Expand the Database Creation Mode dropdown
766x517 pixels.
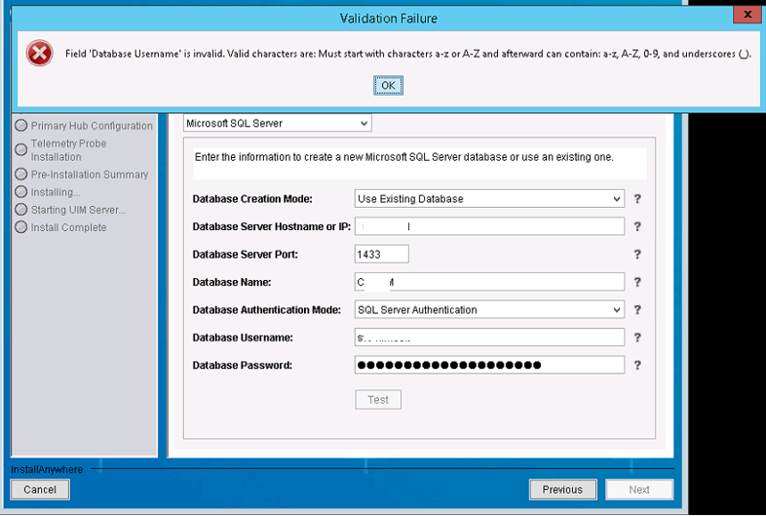pyautogui.click(x=489, y=199)
